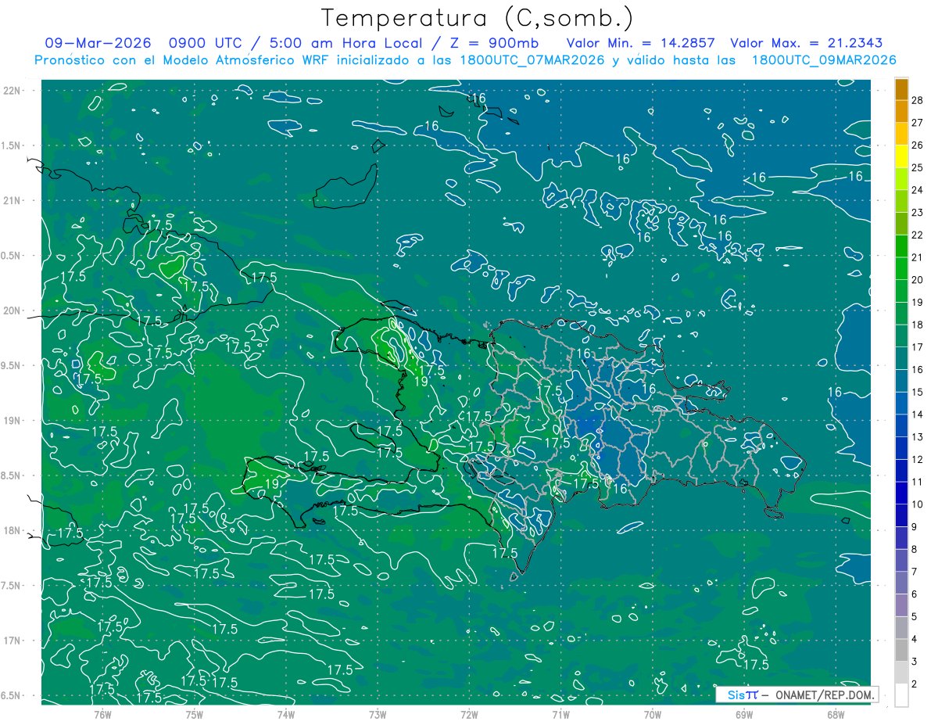Viewport: 938px width, 725px height.
Task: Click the '22N' latitude axis label
Action: click(13, 91)
